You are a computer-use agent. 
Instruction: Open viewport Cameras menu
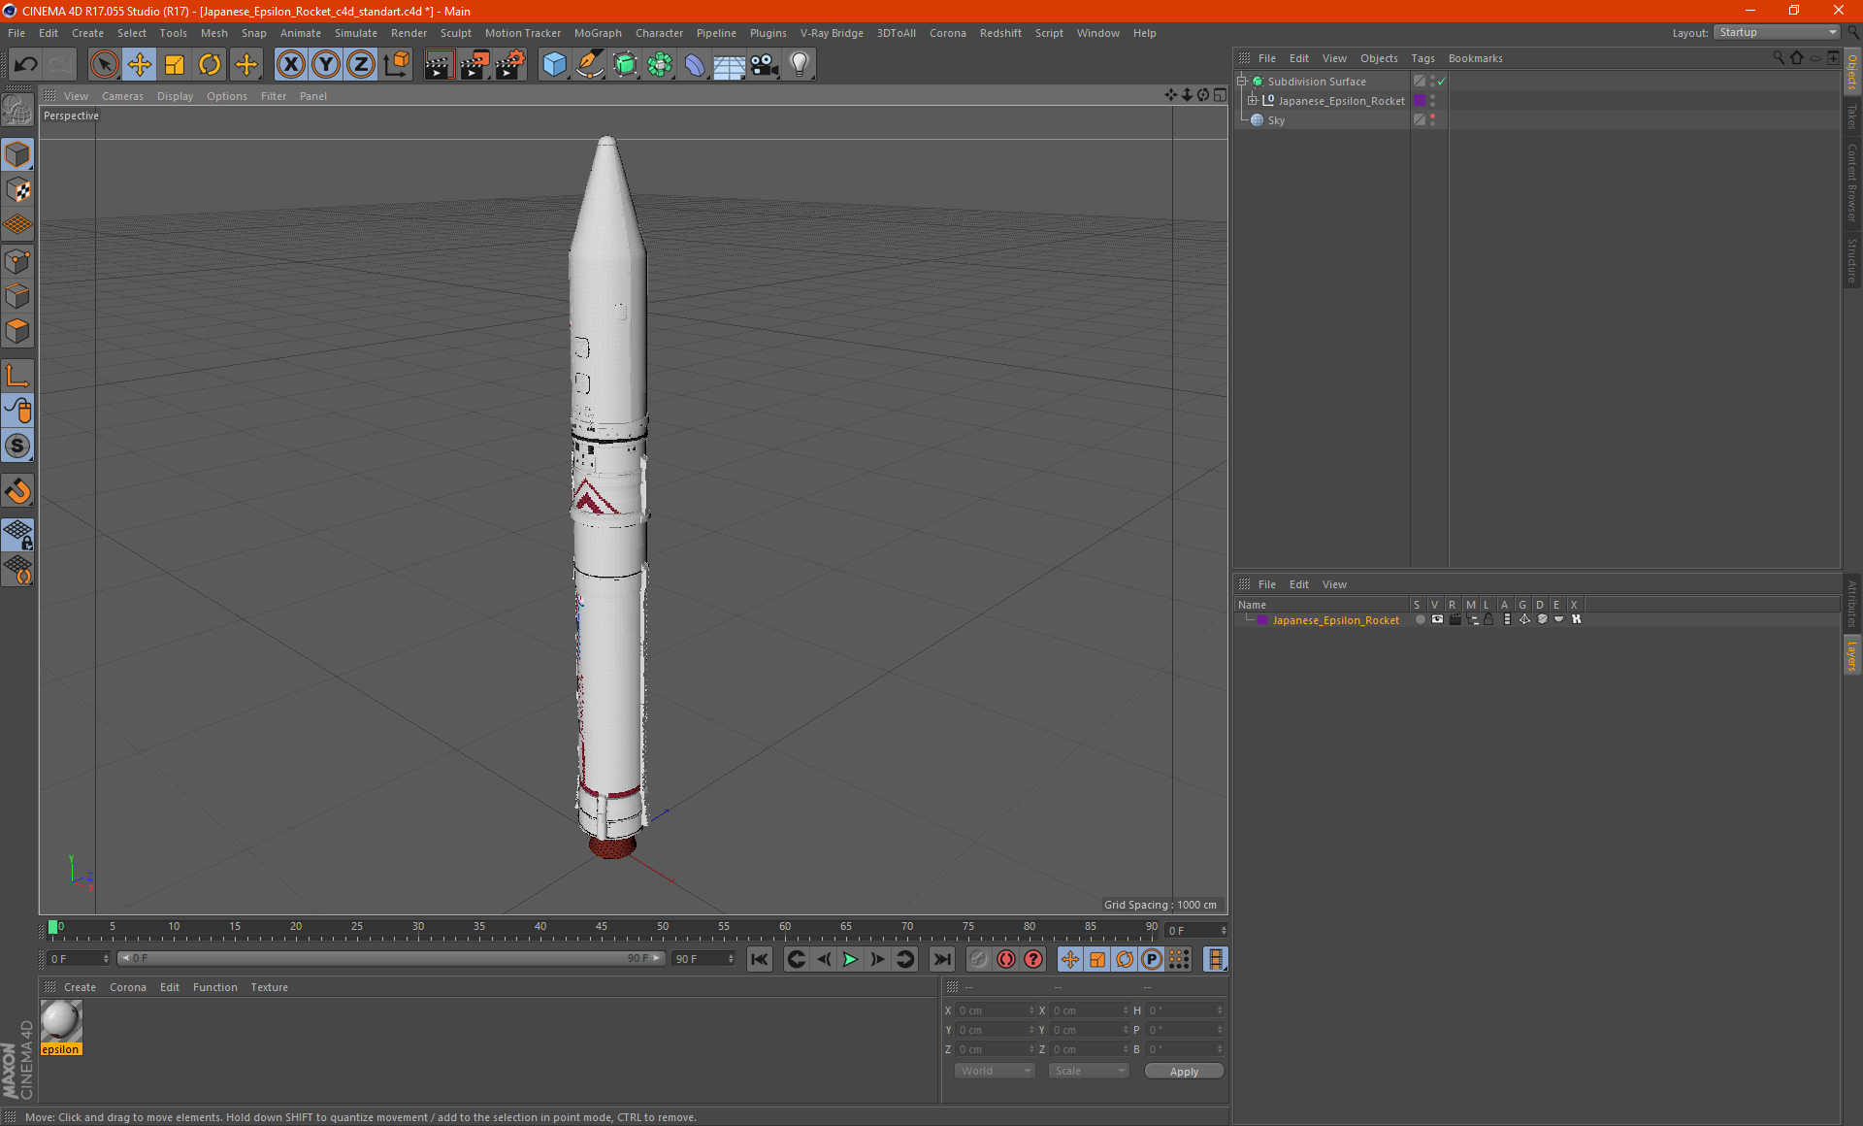point(122,96)
